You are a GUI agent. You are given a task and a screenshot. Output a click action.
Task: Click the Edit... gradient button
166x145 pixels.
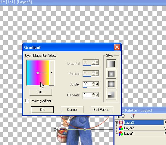[x=41, y=92]
